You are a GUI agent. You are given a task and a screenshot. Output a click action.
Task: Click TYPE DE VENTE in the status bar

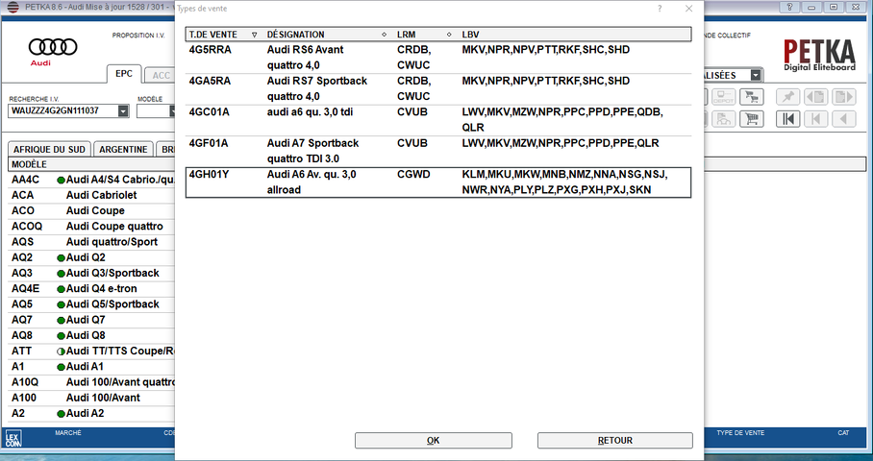(740, 432)
